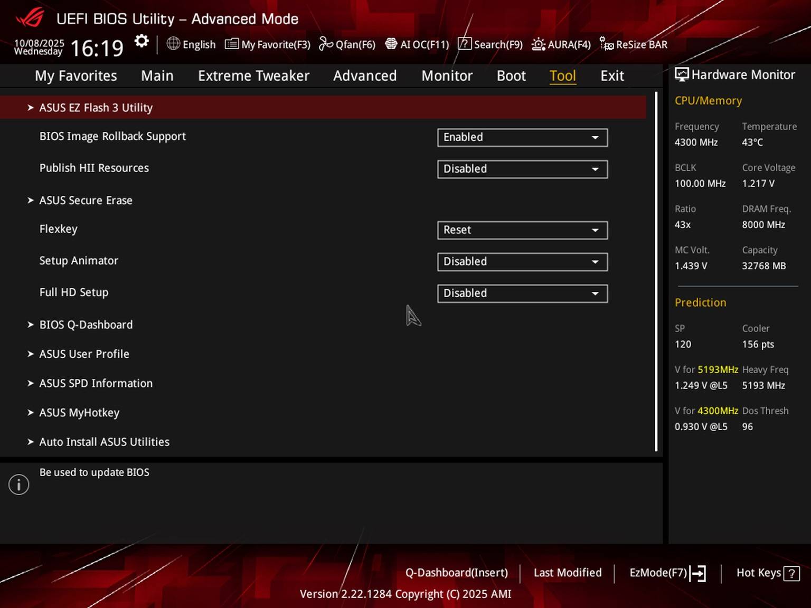
Task: Click the Hot Keys question mark icon
Action: coord(791,573)
